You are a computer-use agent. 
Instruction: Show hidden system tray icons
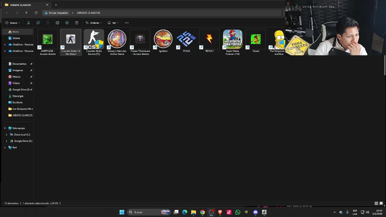pos(334,212)
